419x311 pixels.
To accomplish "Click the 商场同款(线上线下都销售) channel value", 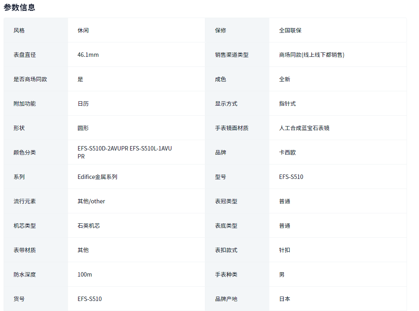I will tap(311, 55).
